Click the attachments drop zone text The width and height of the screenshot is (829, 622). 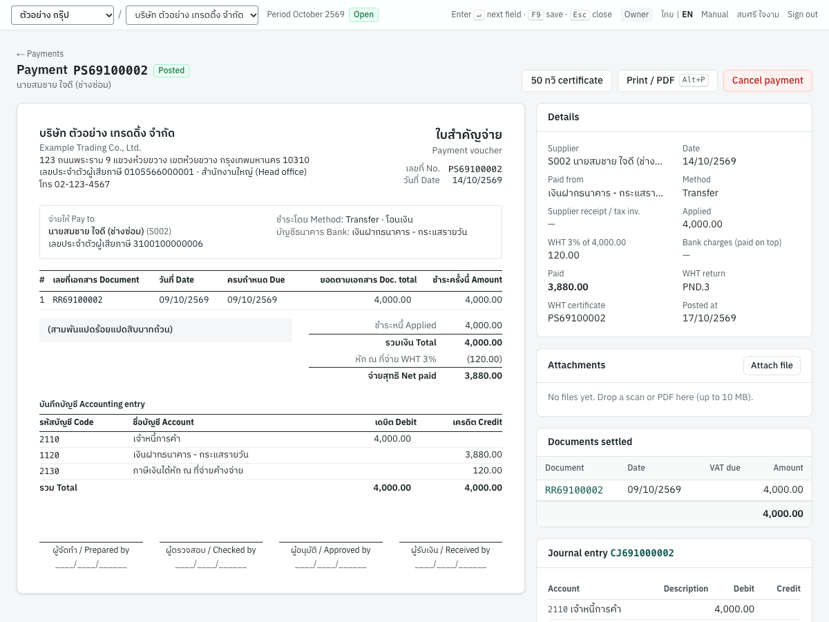click(650, 397)
